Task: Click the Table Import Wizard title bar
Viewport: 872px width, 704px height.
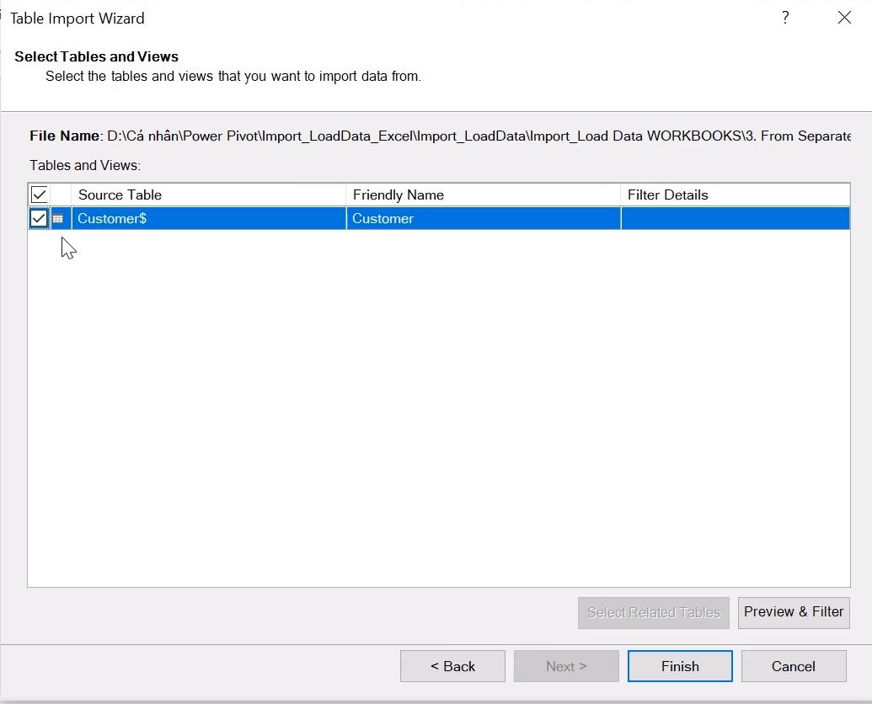Action: [x=78, y=18]
